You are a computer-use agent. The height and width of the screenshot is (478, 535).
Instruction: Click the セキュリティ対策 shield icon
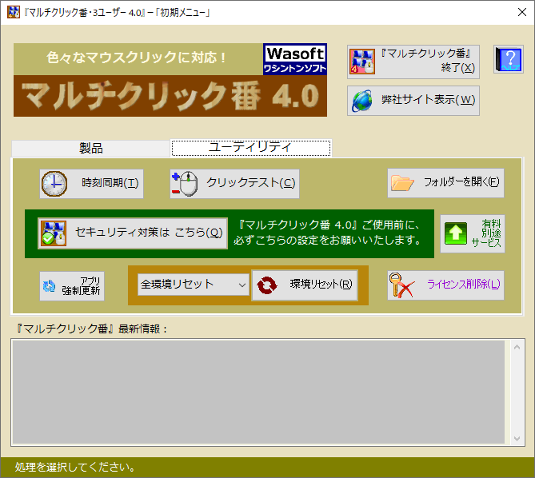(53, 233)
